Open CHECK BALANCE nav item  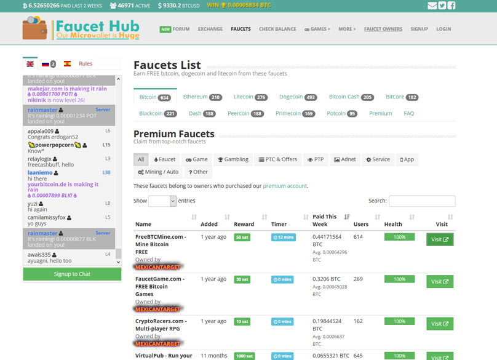[277, 29]
